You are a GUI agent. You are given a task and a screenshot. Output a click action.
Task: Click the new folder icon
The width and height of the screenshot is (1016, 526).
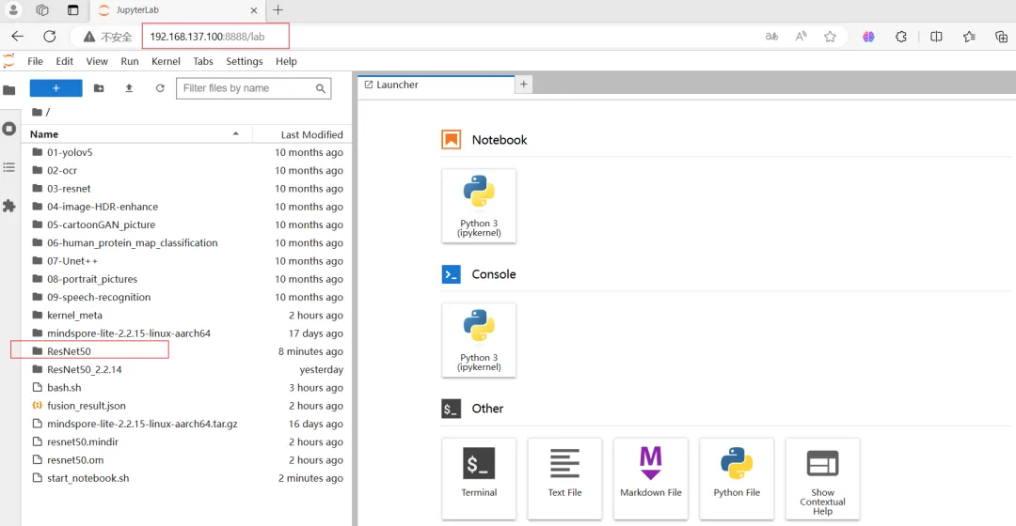point(99,88)
